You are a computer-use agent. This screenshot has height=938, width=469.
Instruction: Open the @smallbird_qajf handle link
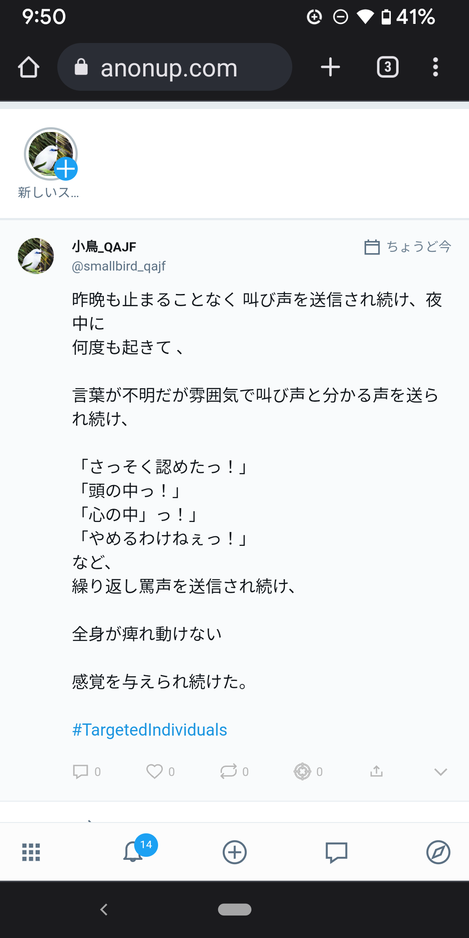(119, 266)
